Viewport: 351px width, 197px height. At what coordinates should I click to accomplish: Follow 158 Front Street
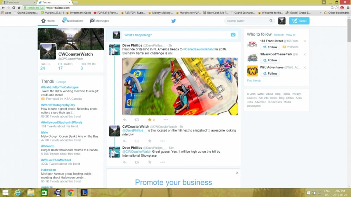[270, 47]
